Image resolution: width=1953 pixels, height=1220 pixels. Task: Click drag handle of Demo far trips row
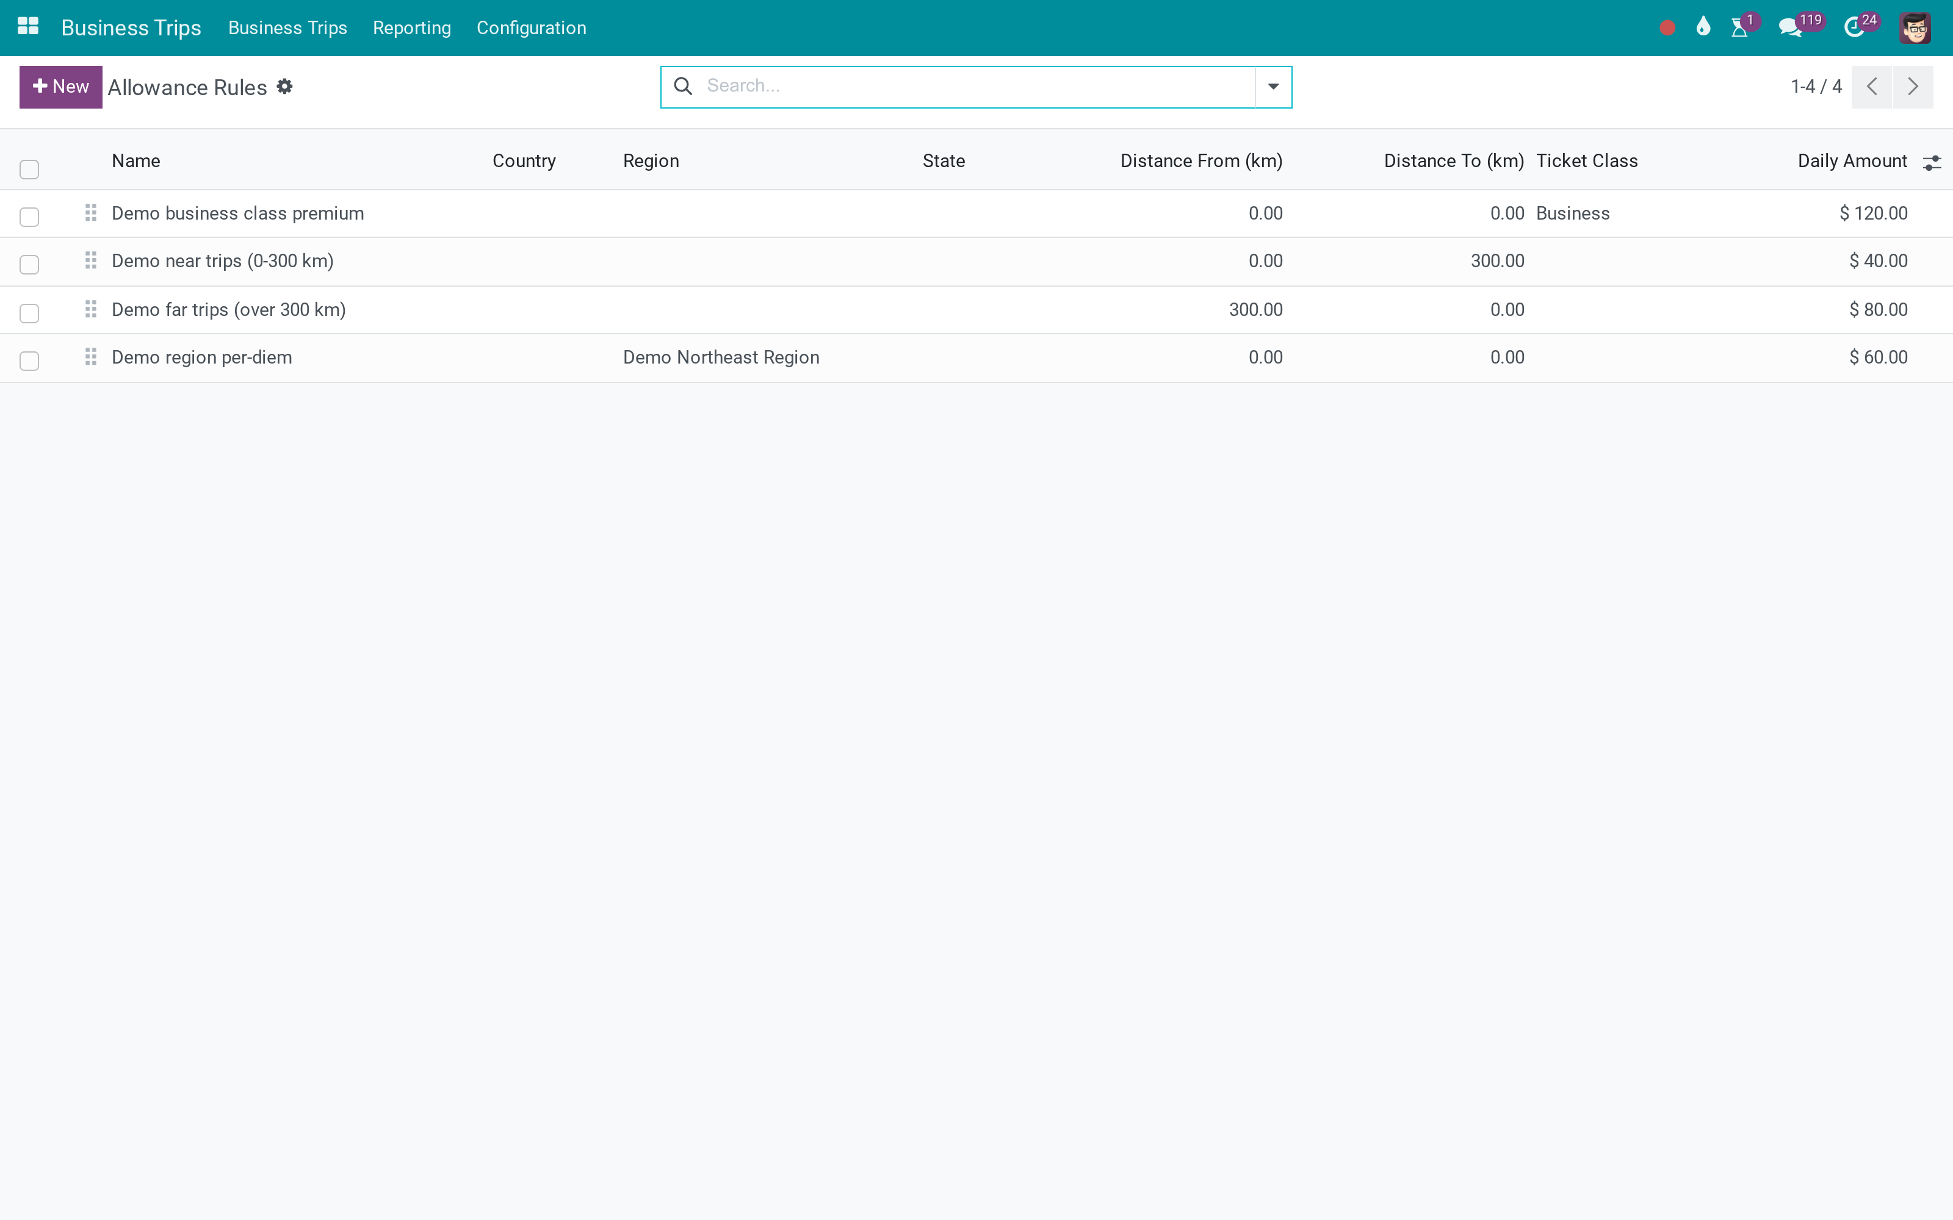click(91, 309)
